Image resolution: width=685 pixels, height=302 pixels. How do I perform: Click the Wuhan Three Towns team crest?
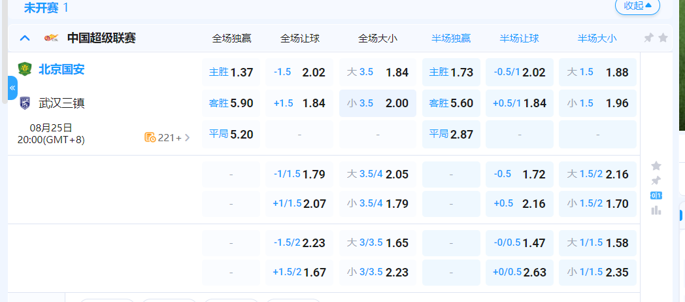pyautogui.click(x=25, y=103)
